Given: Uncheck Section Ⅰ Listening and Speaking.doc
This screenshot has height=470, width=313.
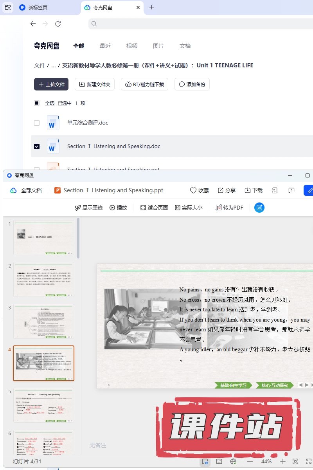Looking at the screenshot, I should click(37, 146).
